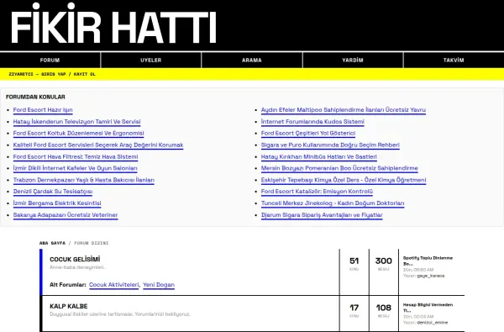Viewport: 504px width, 332px height.
Task: Click KAYIT OL register link
Action: pos(85,74)
